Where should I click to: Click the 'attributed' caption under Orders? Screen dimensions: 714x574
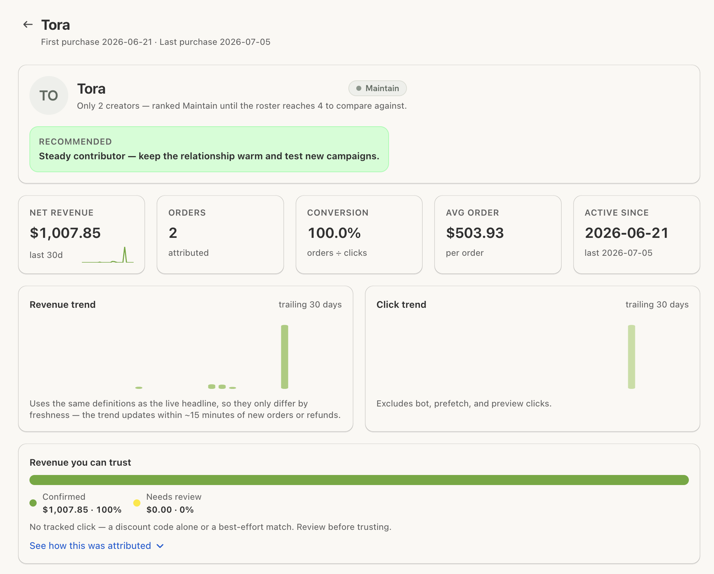point(189,253)
